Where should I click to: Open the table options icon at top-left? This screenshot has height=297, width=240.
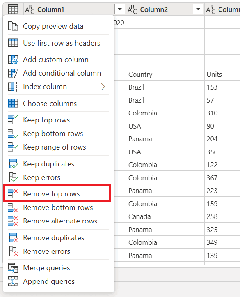[x=13, y=9]
